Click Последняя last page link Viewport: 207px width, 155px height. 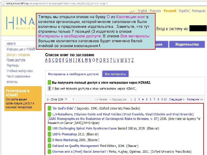[195, 100]
